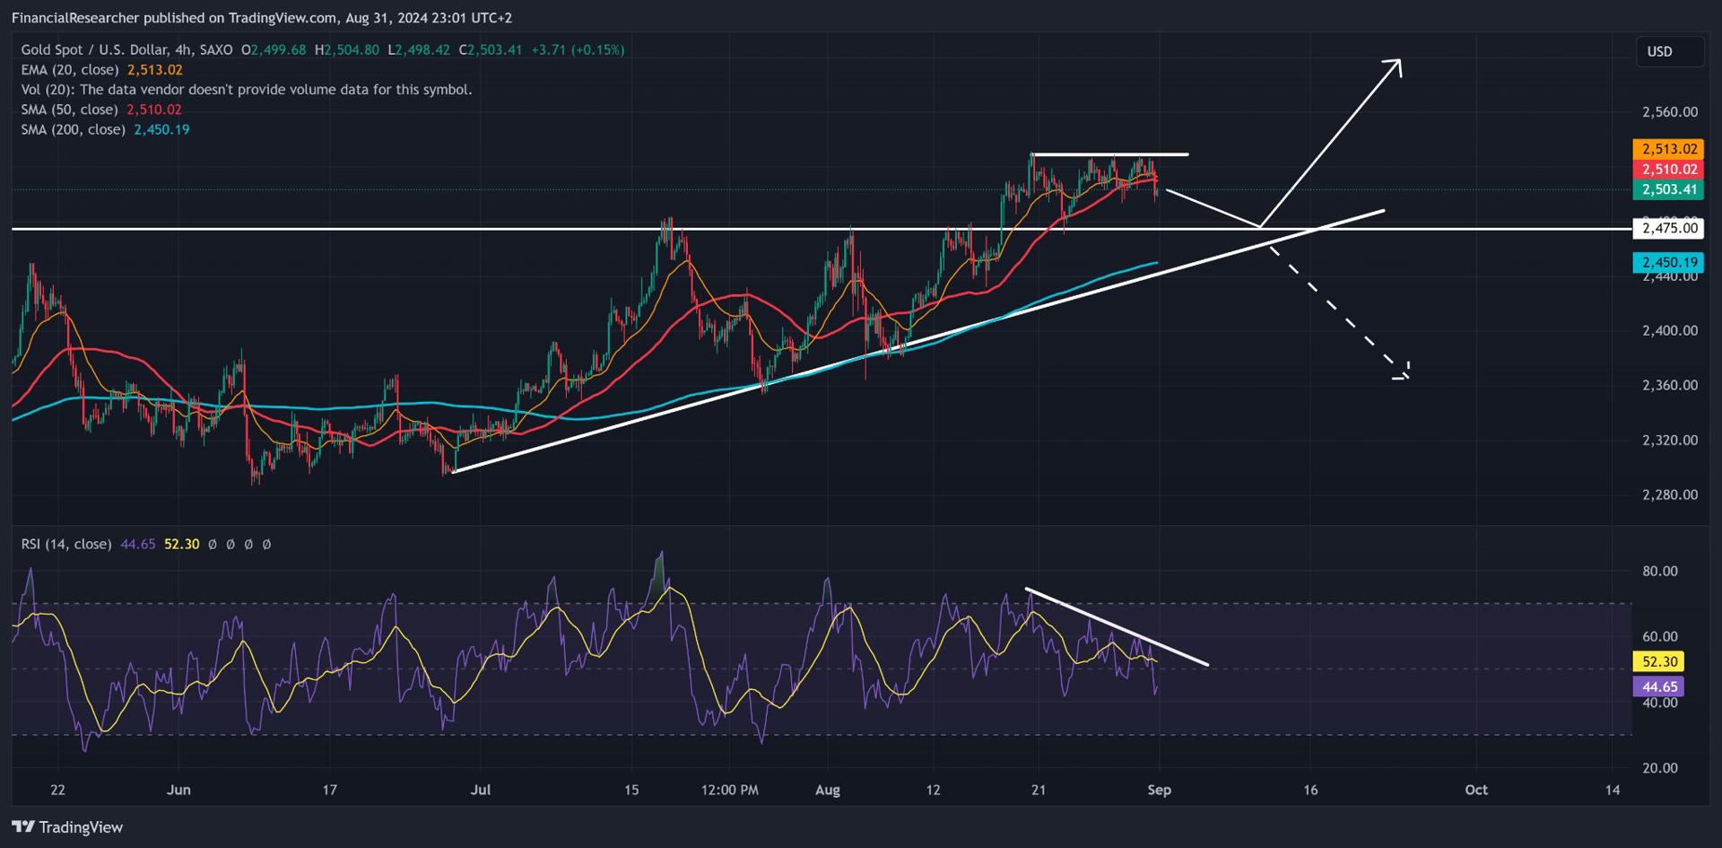Viewport: 1722px width, 848px height.
Task: Toggle visibility of the EMA (20, close) indicator
Action: click(x=69, y=69)
